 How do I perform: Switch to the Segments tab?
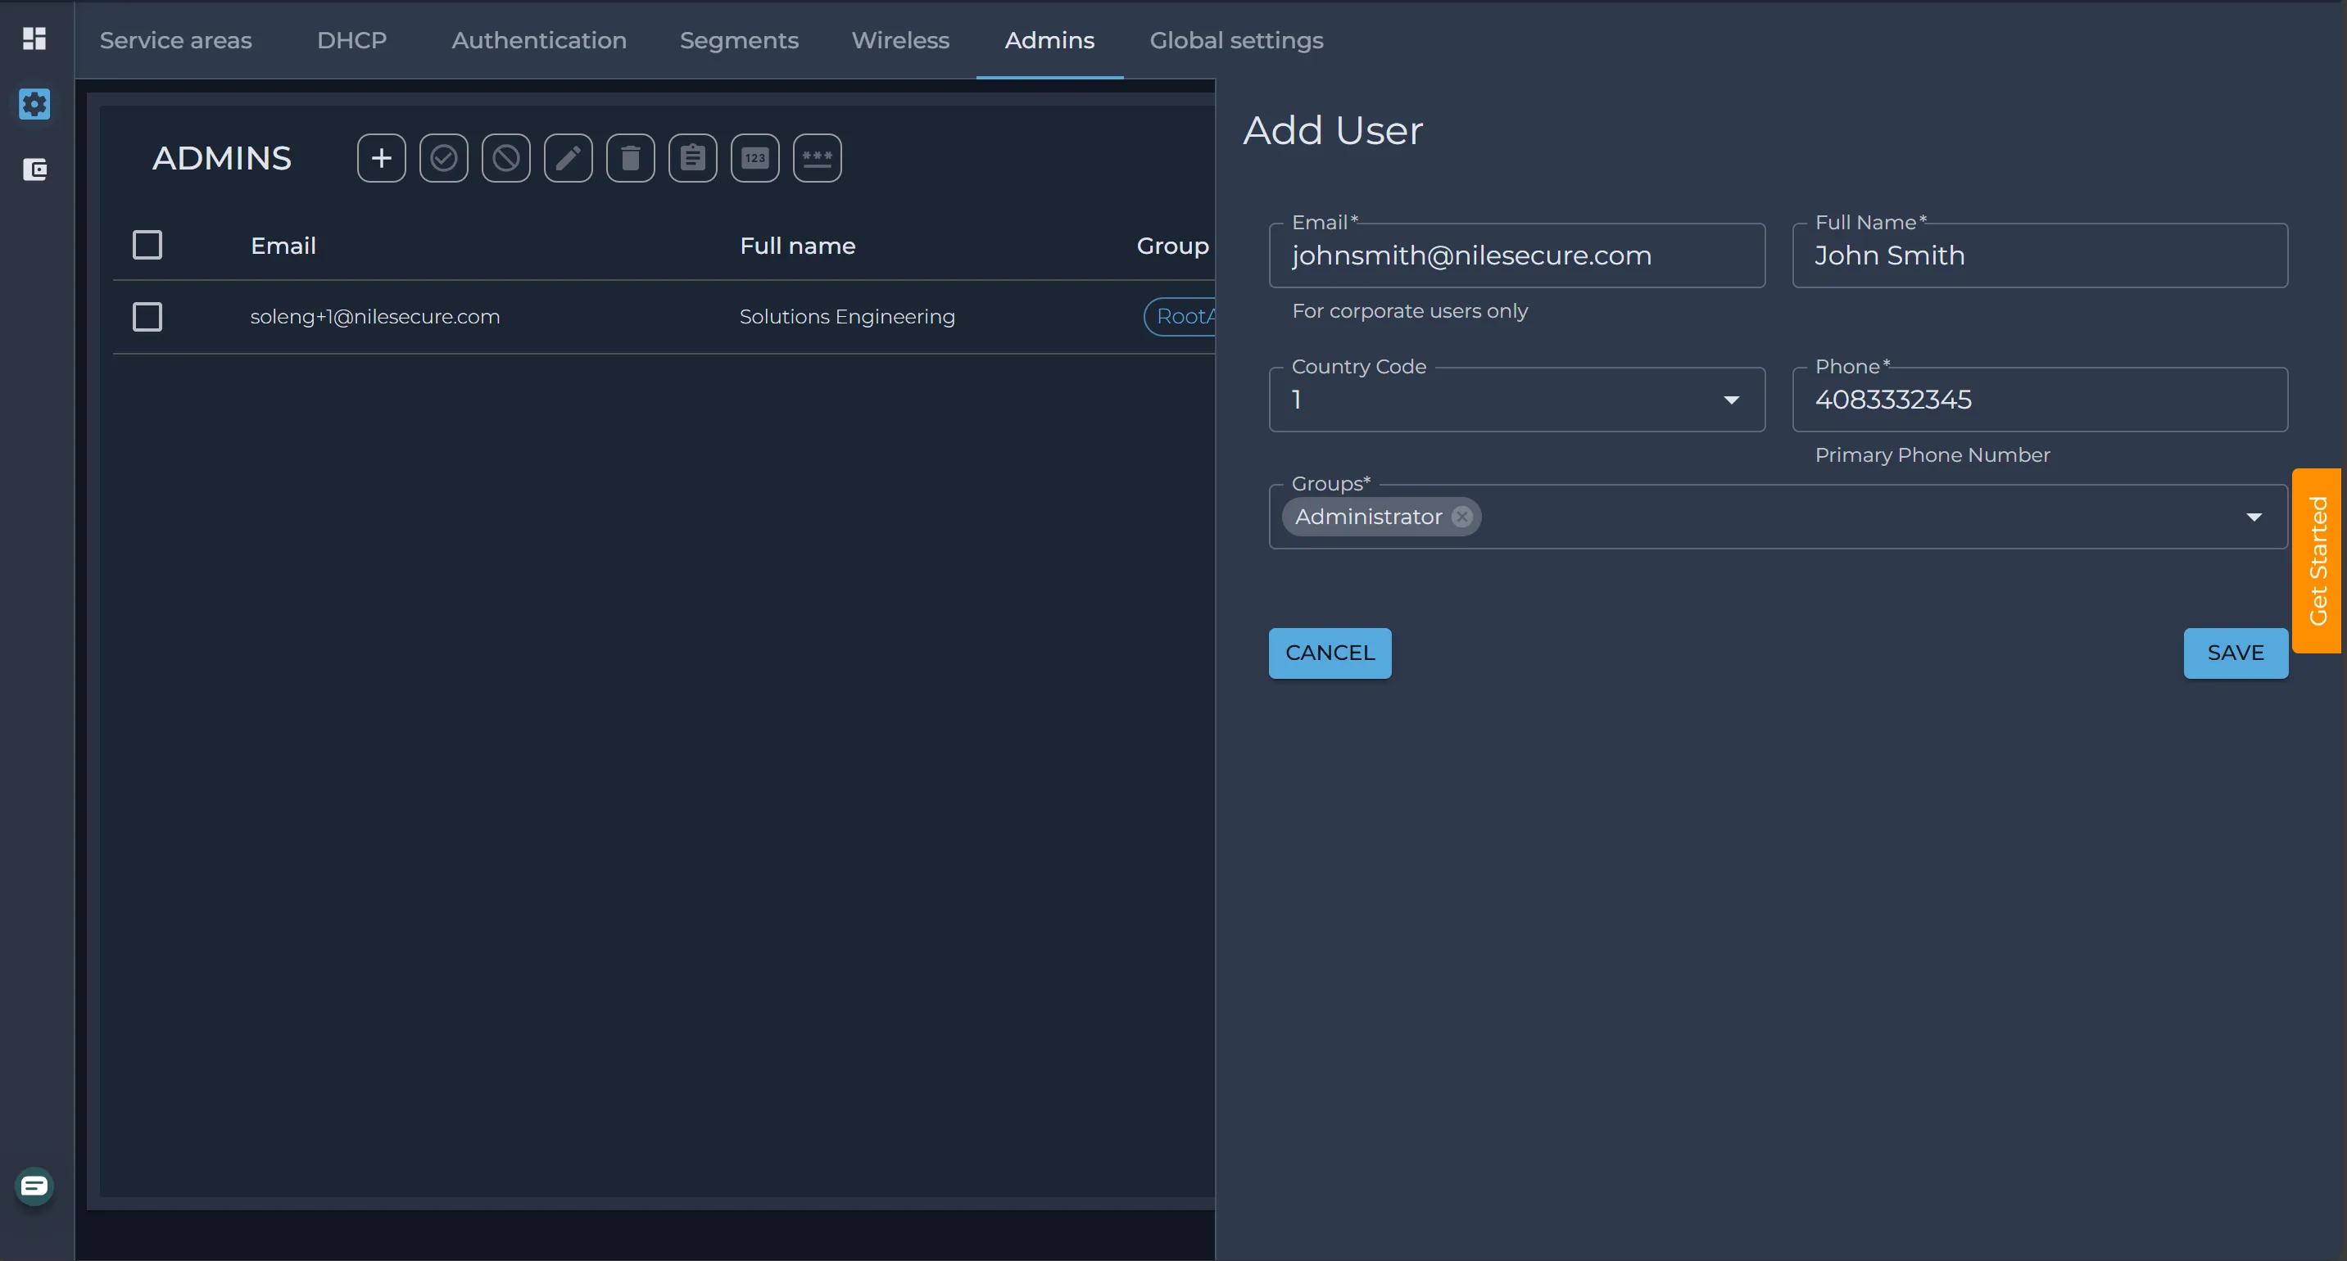coord(739,40)
